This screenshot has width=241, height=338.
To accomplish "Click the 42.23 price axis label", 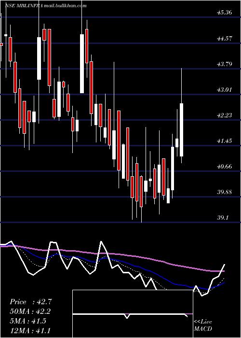I will click(x=225, y=115).
